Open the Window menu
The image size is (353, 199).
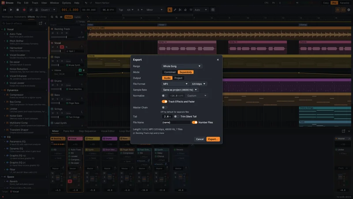pos(54,3)
